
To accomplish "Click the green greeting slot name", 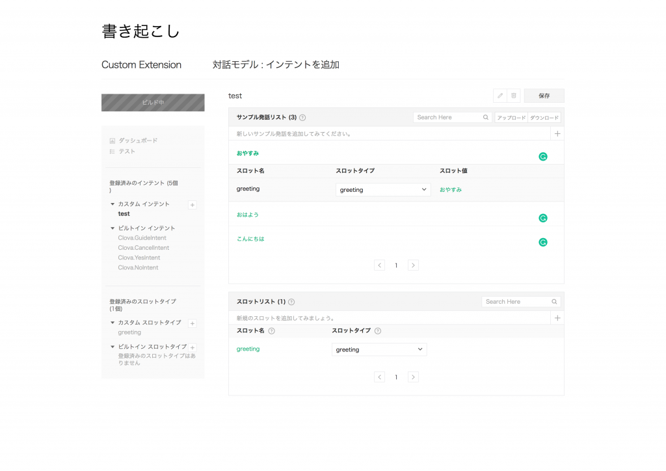I will coord(248,349).
